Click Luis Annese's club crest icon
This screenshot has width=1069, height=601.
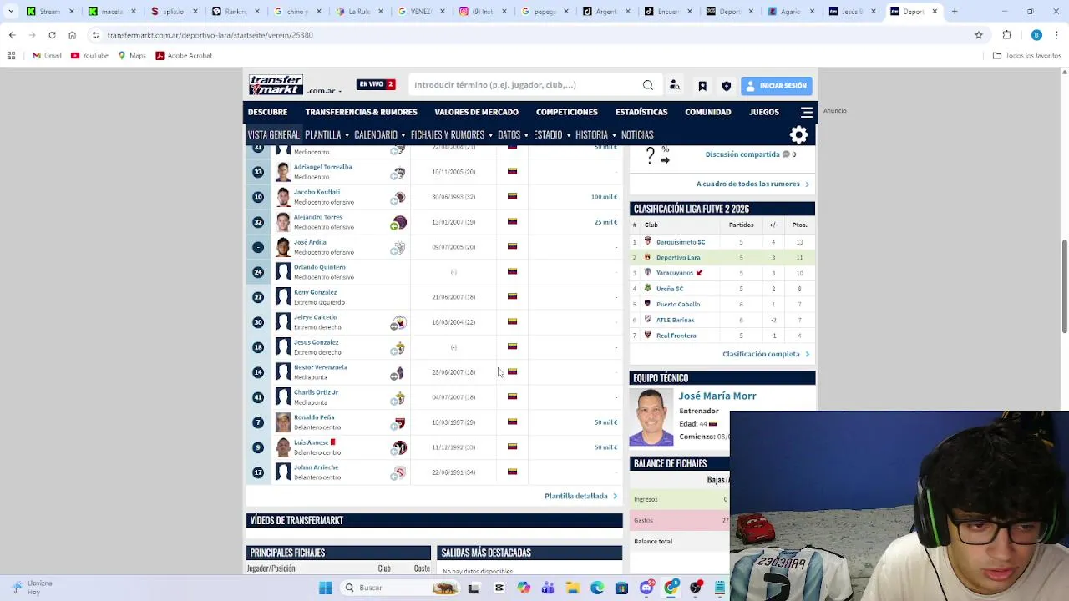[399, 448]
